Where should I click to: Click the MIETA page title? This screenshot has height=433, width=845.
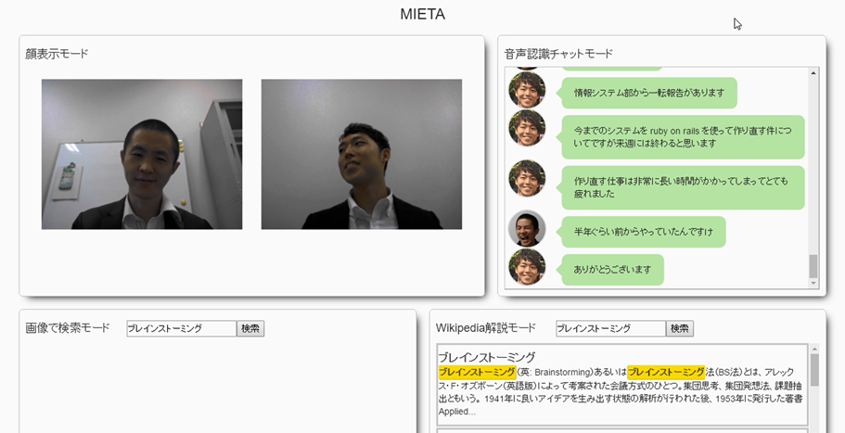tap(422, 14)
